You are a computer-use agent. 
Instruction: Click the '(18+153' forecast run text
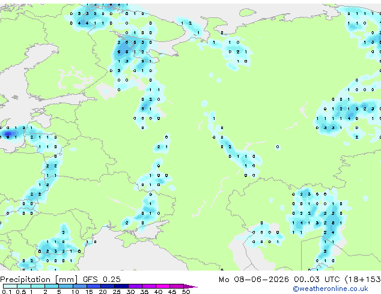[x=362, y=280]
